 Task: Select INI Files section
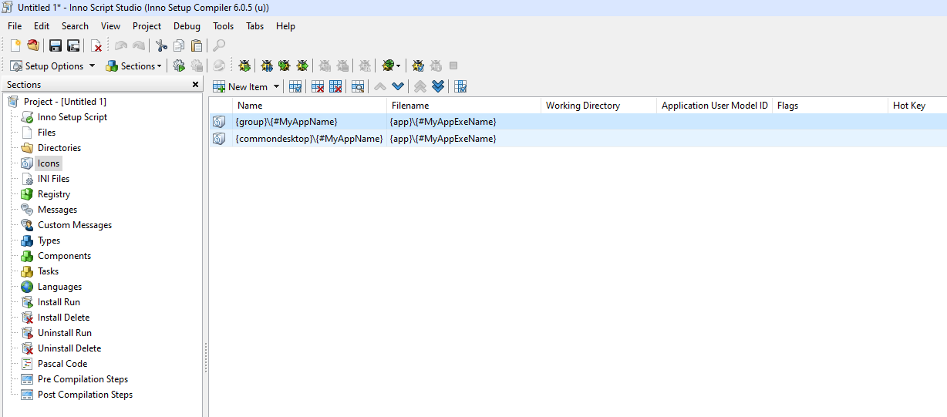(x=53, y=179)
